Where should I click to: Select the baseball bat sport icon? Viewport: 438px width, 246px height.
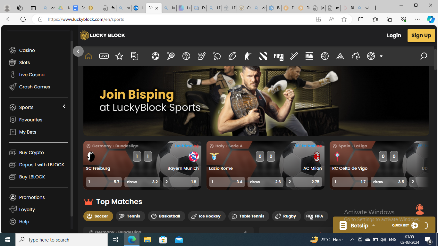[x=294, y=56]
